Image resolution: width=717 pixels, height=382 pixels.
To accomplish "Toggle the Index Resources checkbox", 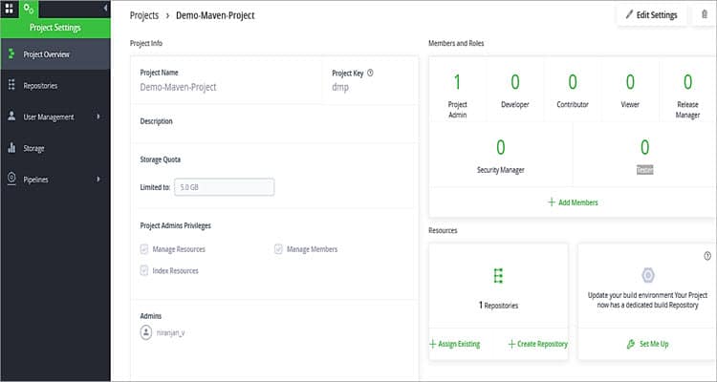I will [144, 271].
